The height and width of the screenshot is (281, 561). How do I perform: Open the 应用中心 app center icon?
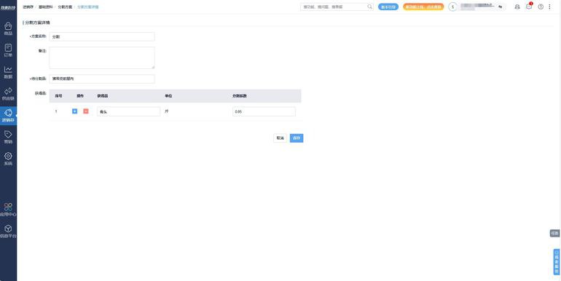(8, 210)
